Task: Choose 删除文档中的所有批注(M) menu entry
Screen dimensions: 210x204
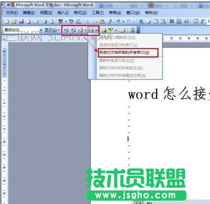Action: point(125,68)
